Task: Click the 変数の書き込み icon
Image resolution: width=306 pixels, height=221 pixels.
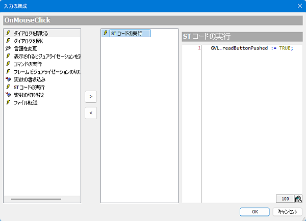Action: [x=8, y=79]
